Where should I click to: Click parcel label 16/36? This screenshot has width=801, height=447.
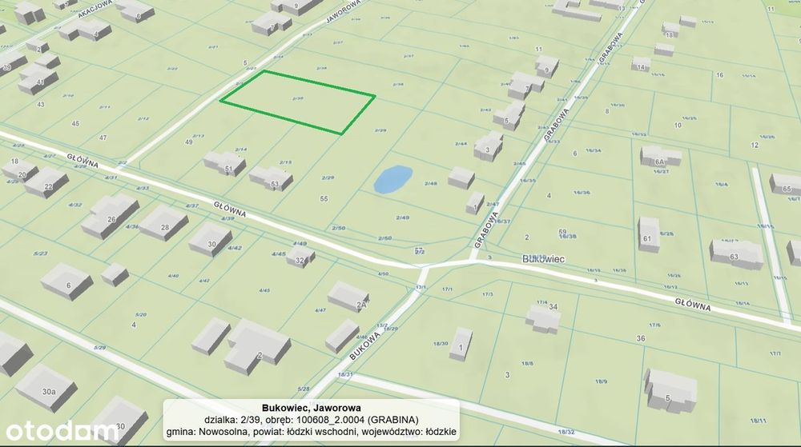pos(582,193)
